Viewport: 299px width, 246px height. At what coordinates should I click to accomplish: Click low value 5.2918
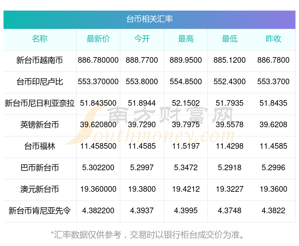(230, 168)
